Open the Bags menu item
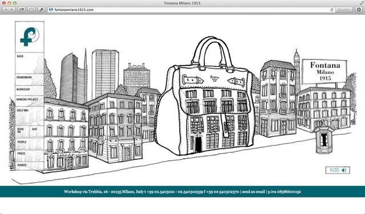The image size is (365, 214). tap(21, 56)
